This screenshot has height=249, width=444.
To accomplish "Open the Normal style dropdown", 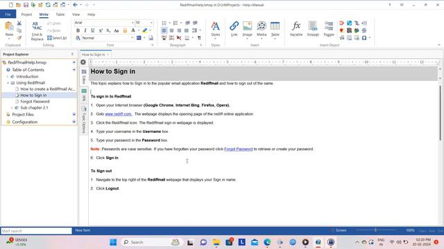I will [x=132, y=38].
